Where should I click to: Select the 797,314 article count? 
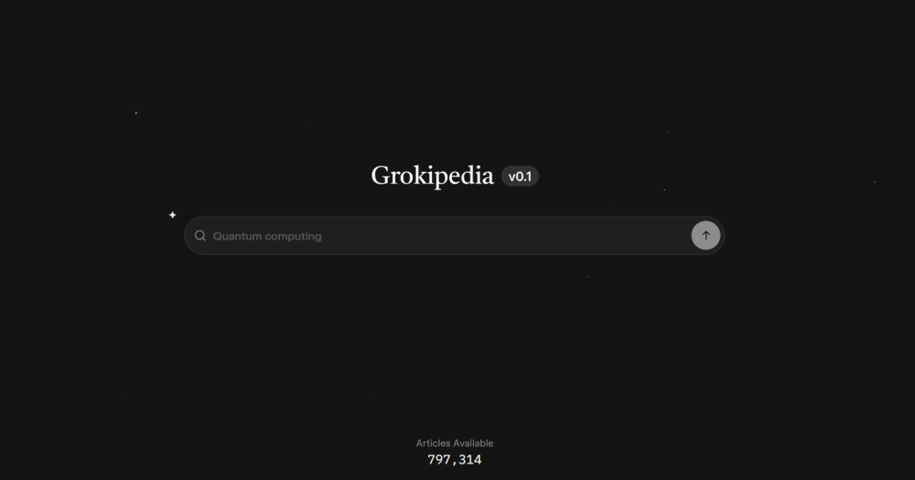(x=455, y=460)
